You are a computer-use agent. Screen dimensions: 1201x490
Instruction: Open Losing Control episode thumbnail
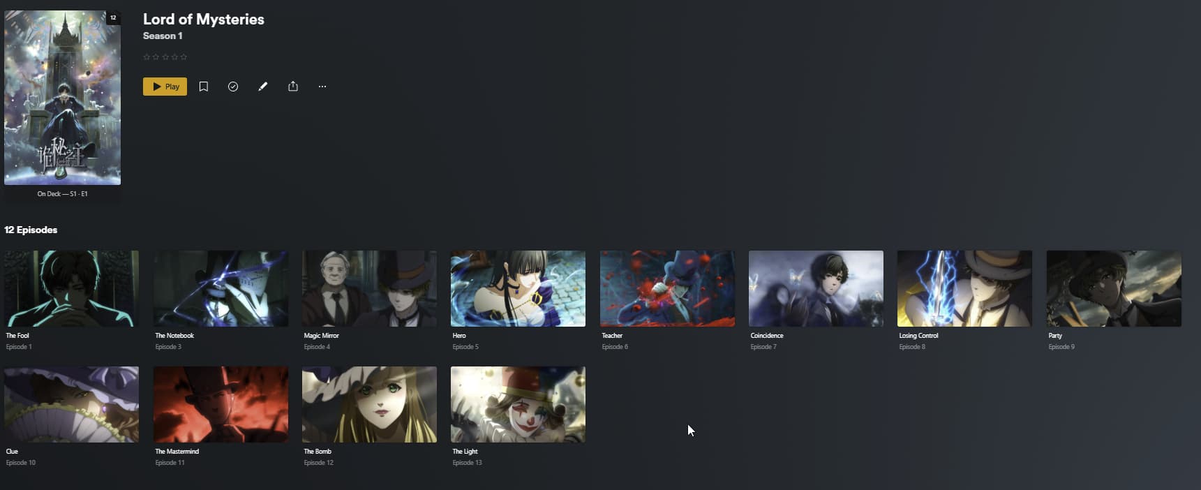pos(964,288)
